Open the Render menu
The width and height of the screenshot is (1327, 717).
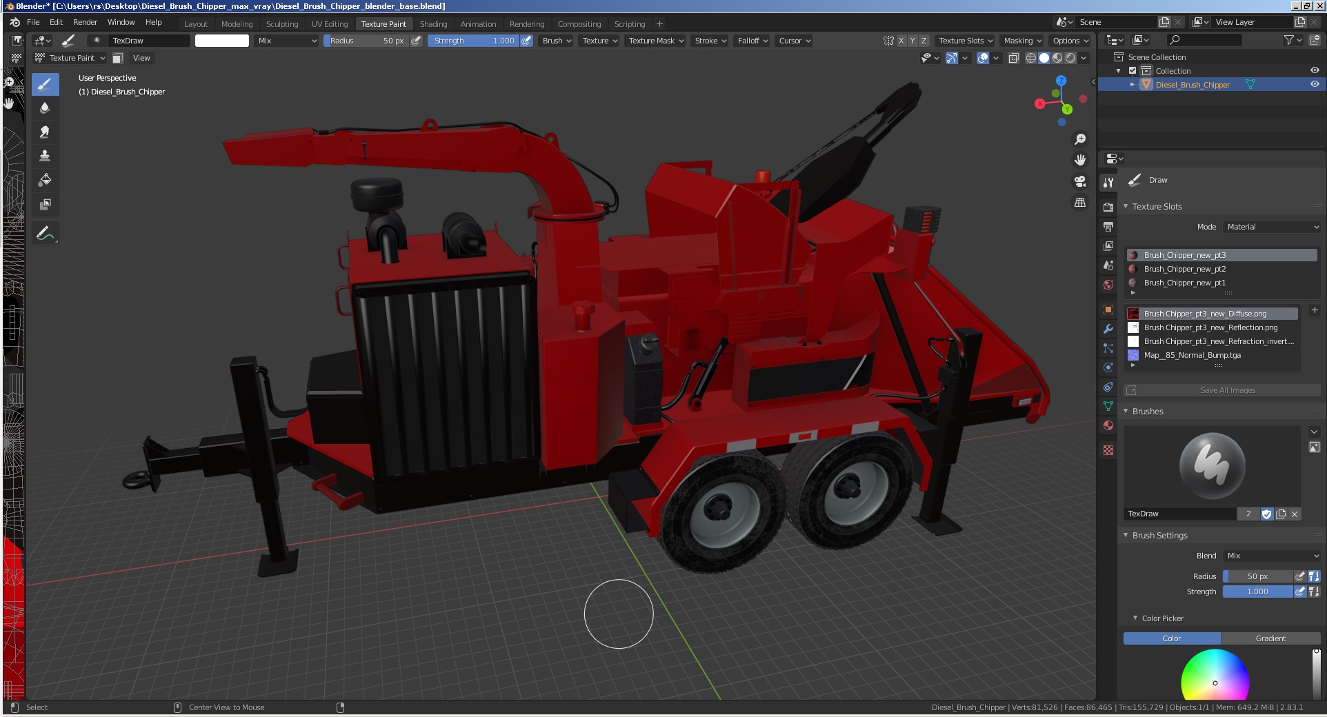tap(85, 22)
